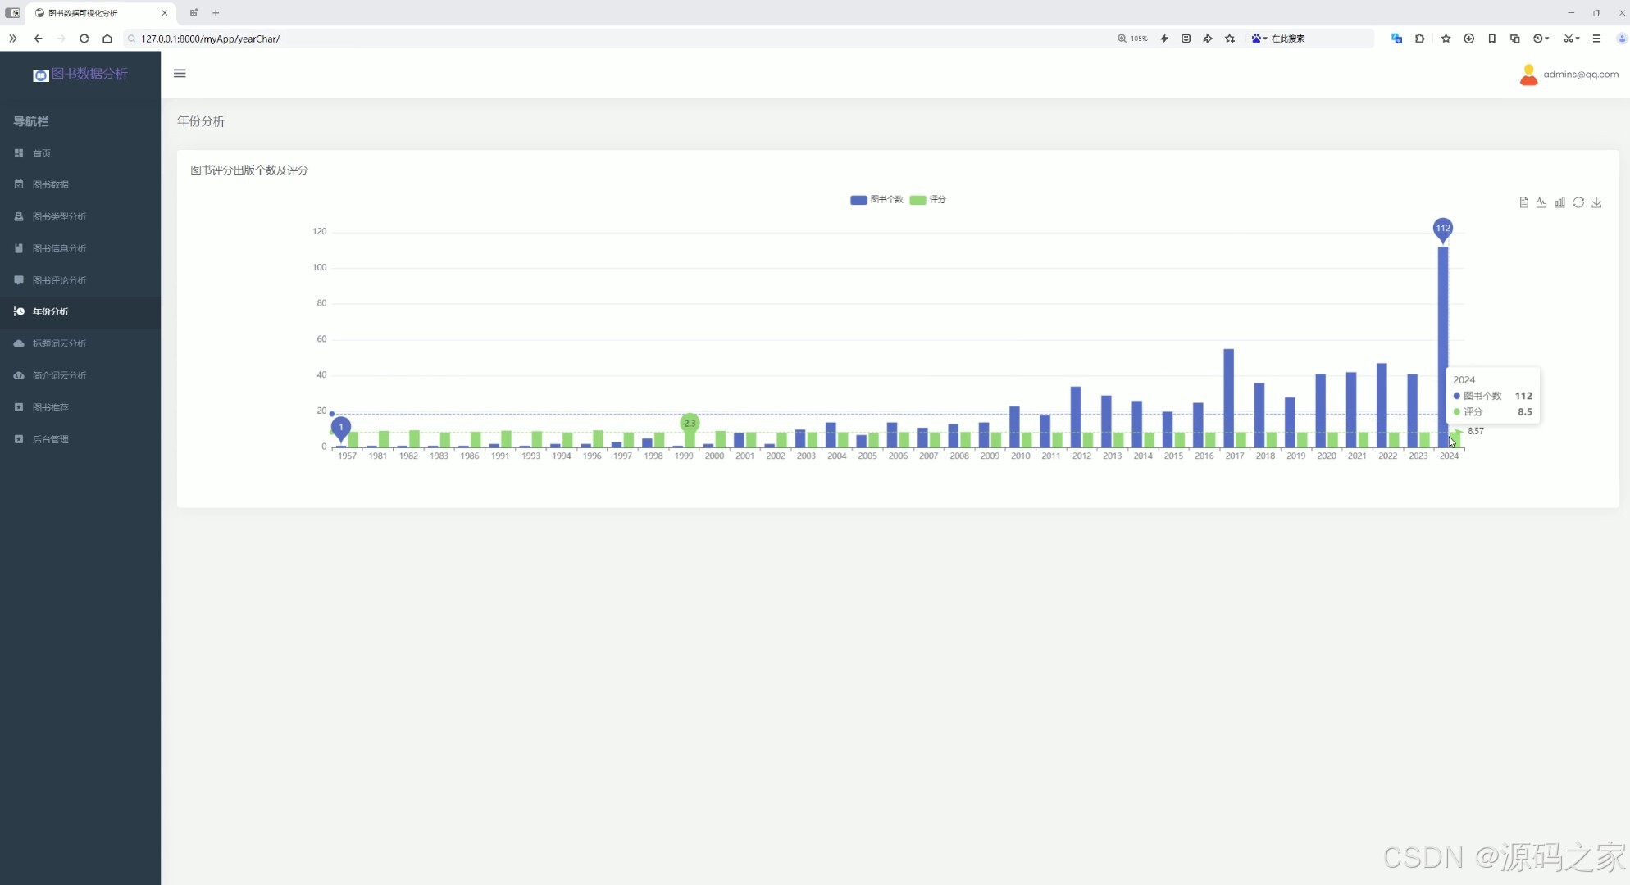
Task: Toggle 图书个数 series in legend
Action: tap(876, 200)
